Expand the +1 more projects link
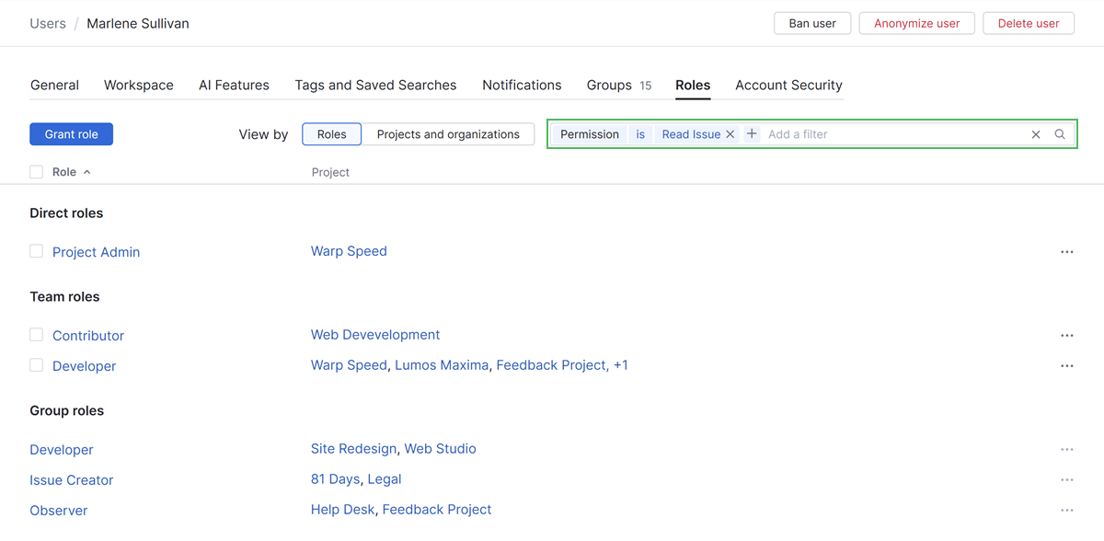The image size is (1104, 541). pyautogui.click(x=621, y=365)
